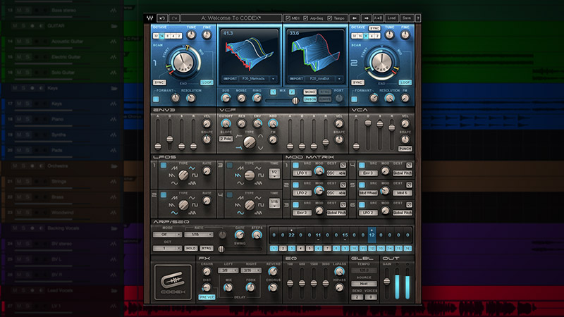The image size is (564, 317).
Task: Select sequencer step 16 button
Action: pos(407,249)
